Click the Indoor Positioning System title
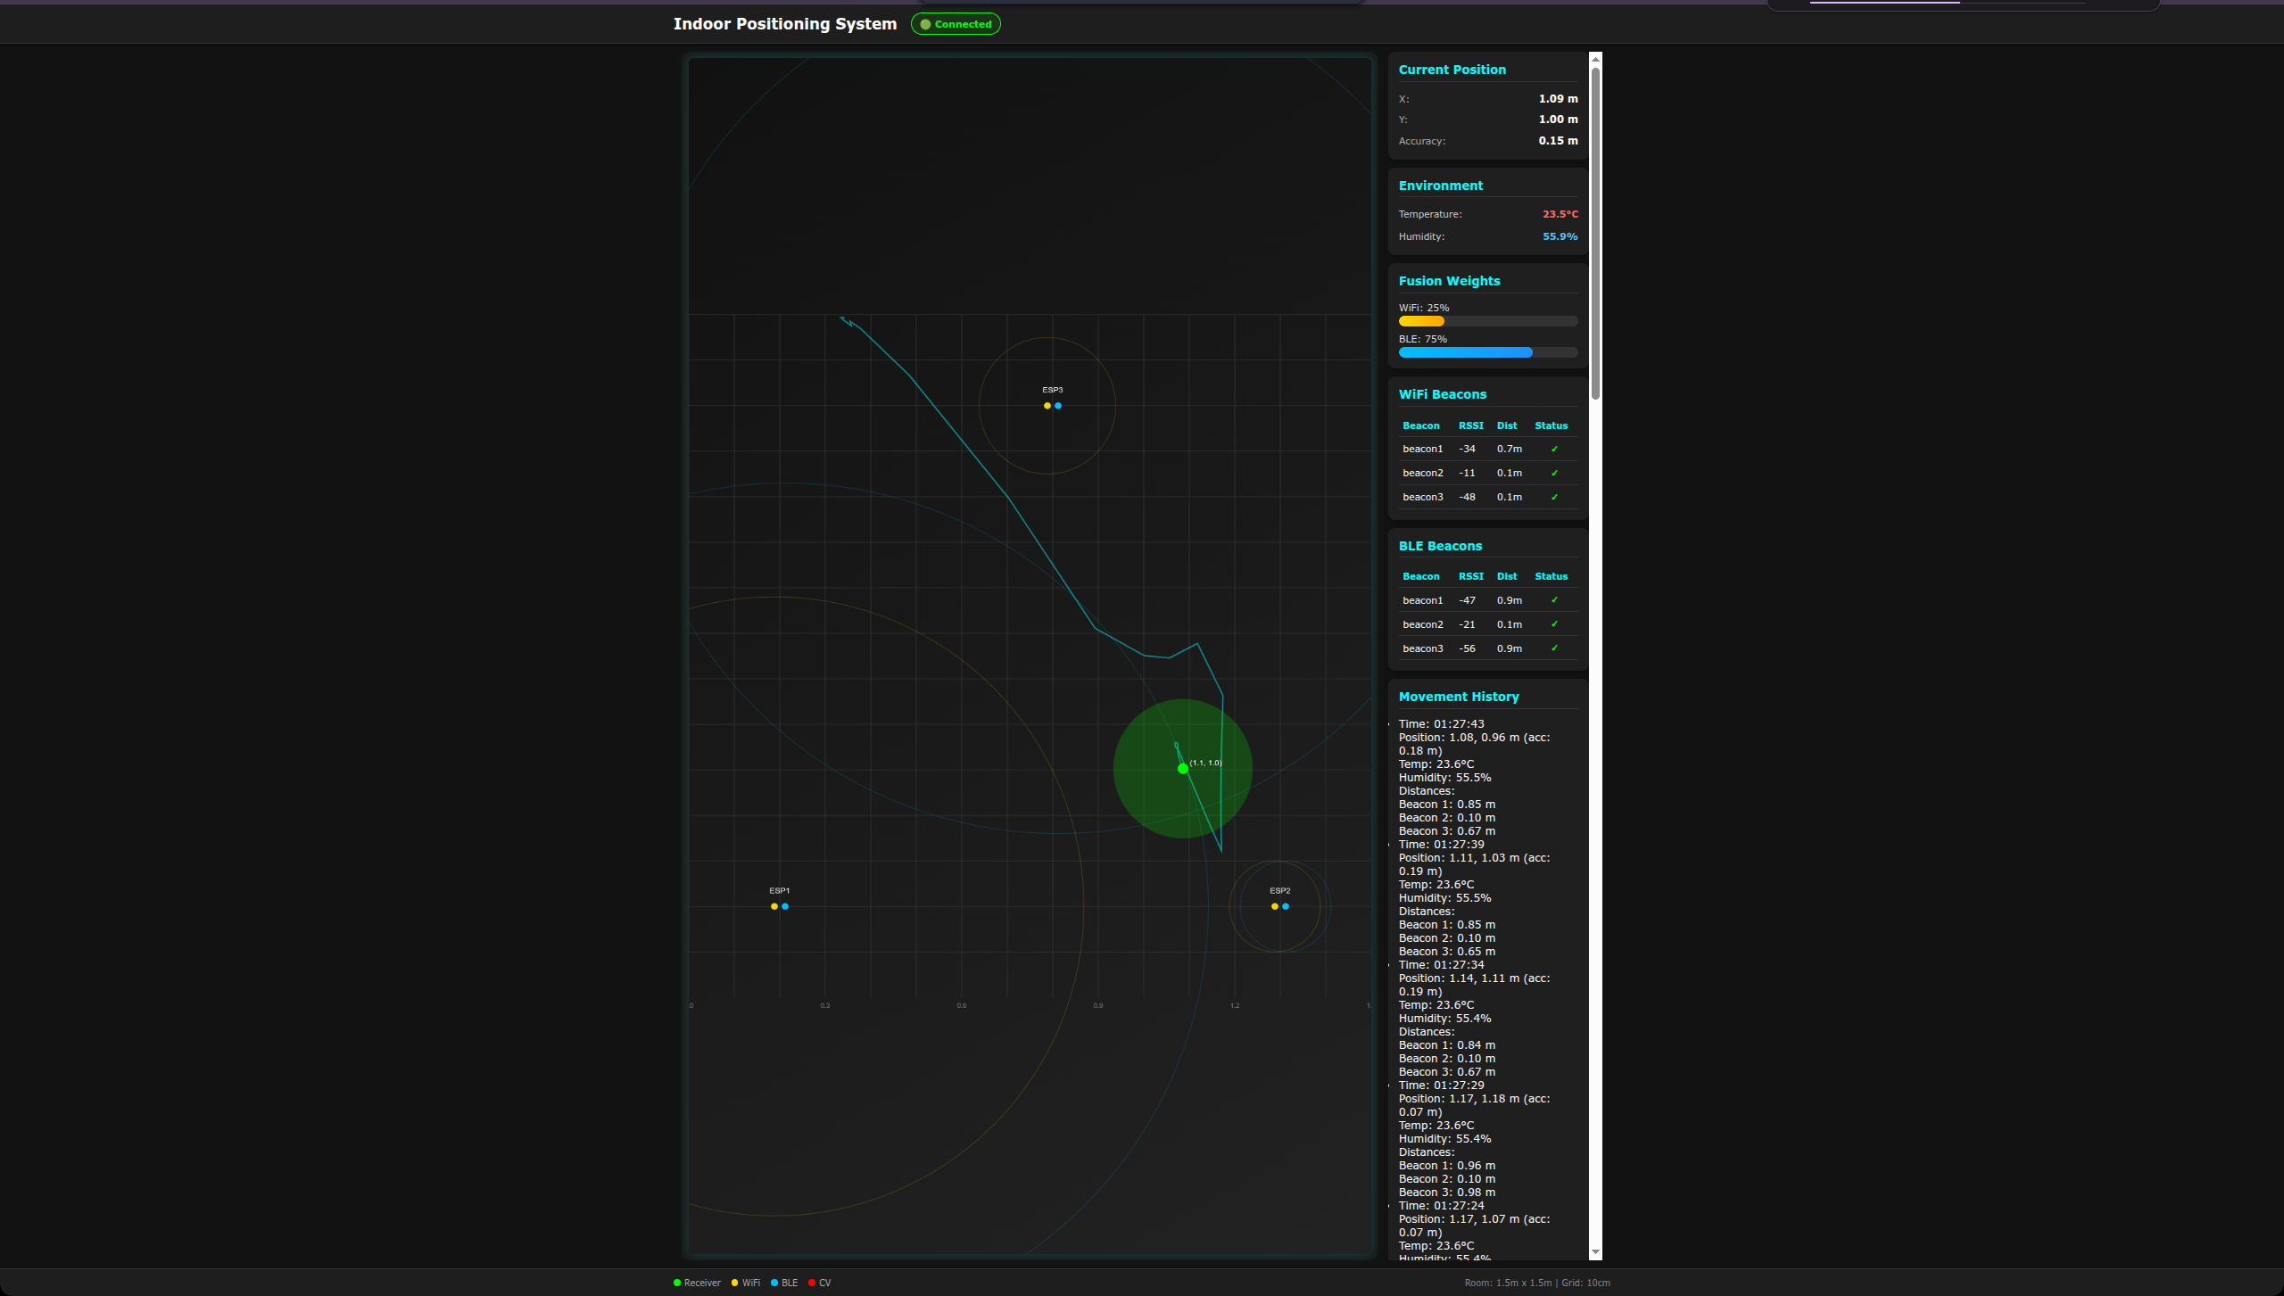2284x1296 pixels. [784, 24]
